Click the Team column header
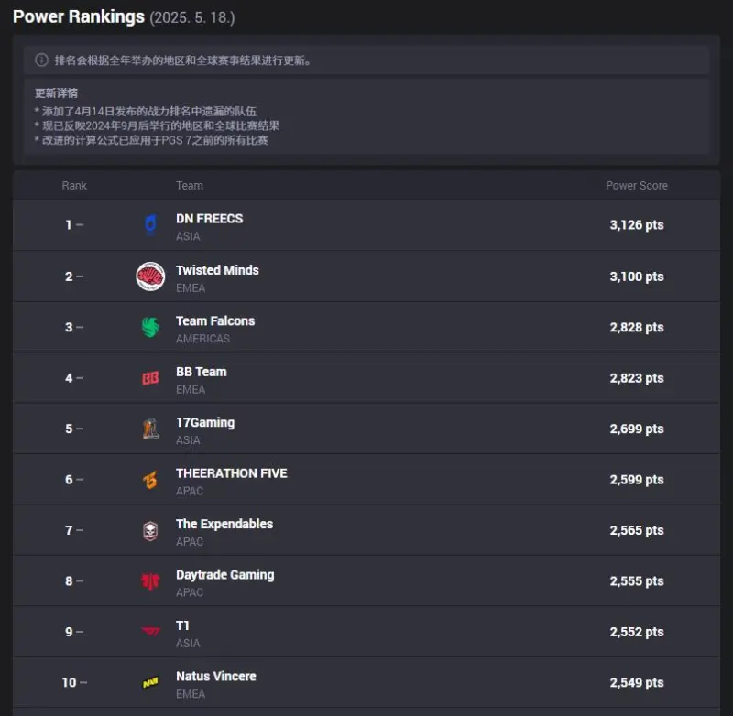This screenshot has height=716, width=733. [x=190, y=186]
